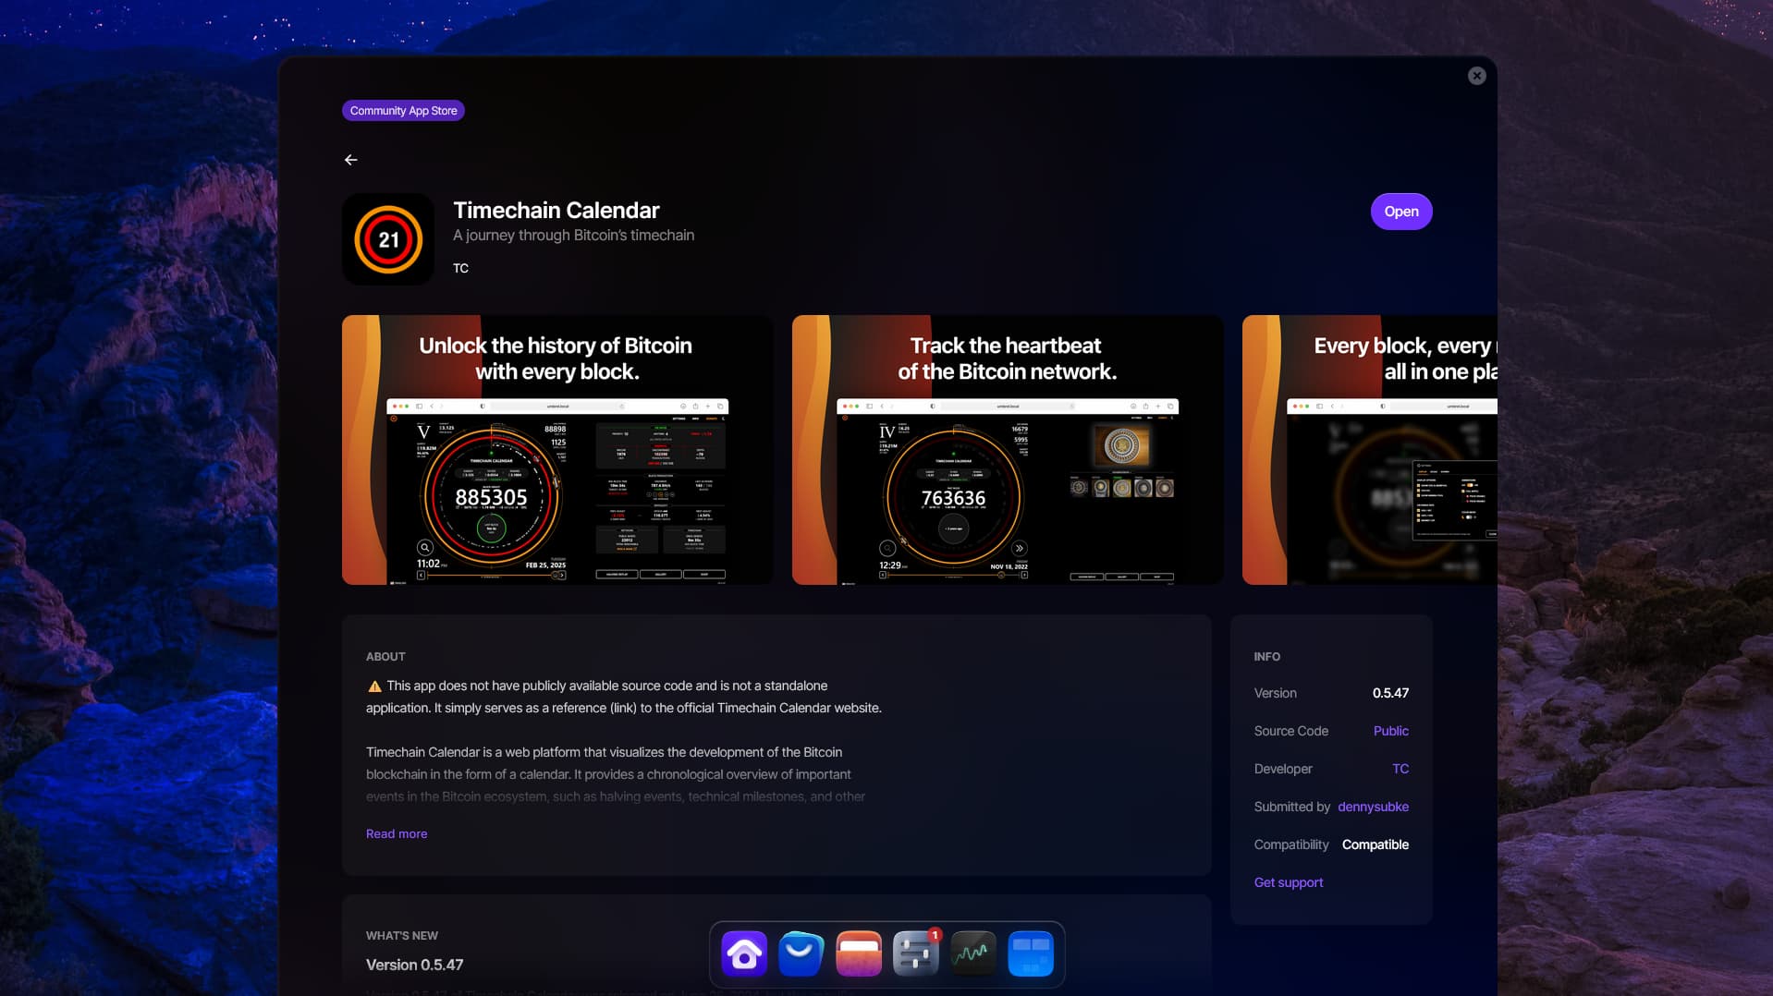1773x996 pixels.
Task: Click the version value '0.5.47' in Info
Action: tap(1390, 693)
